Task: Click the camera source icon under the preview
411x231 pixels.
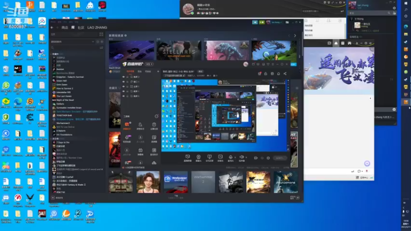Action: pos(198,158)
